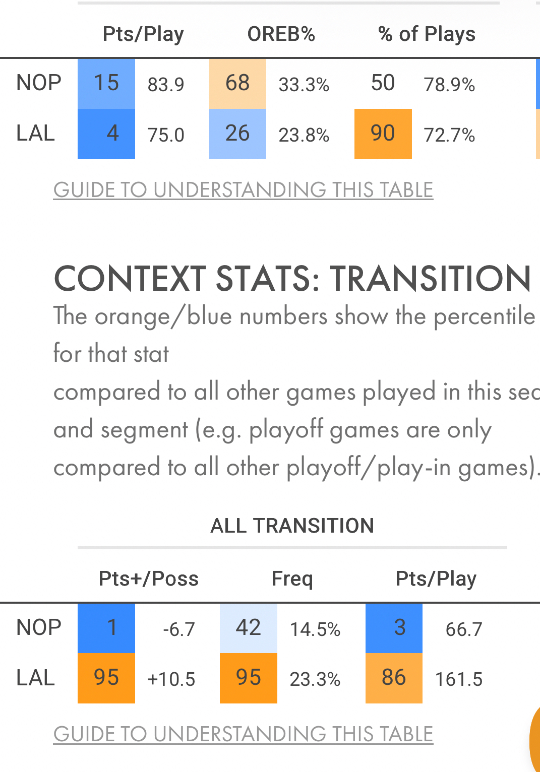
Task: Select the light blue 26 OREB% cell
Action: pyautogui.click(x=237, y=134)
